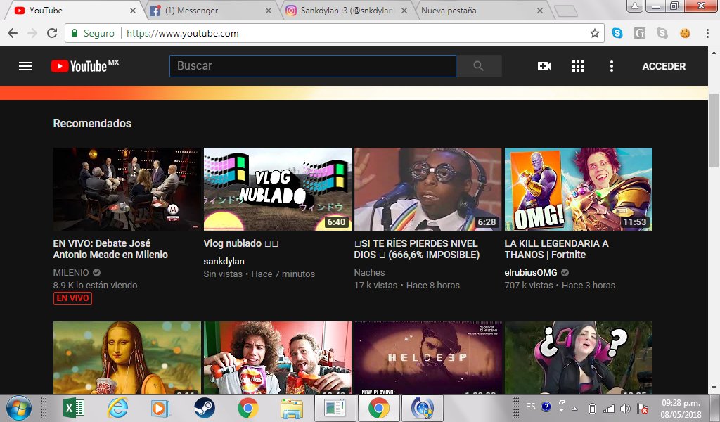Open the elrubiusOMG channel link
Screen dimensions: 720x422
[x=531, y=272]
